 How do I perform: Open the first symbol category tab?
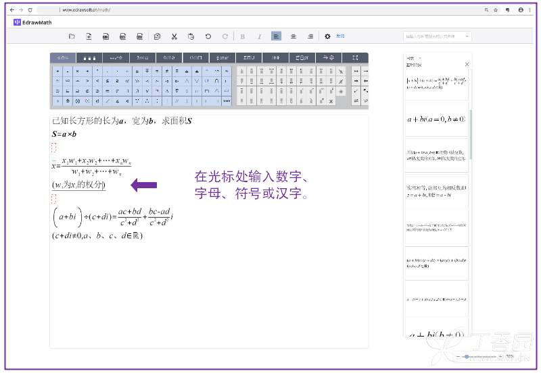tap(63, 58)
